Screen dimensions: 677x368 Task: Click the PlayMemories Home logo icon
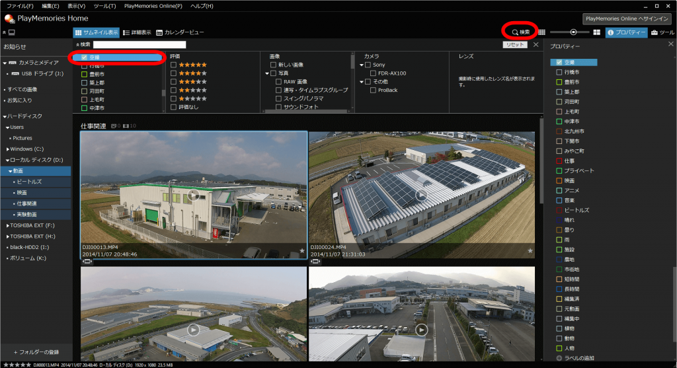9,18
